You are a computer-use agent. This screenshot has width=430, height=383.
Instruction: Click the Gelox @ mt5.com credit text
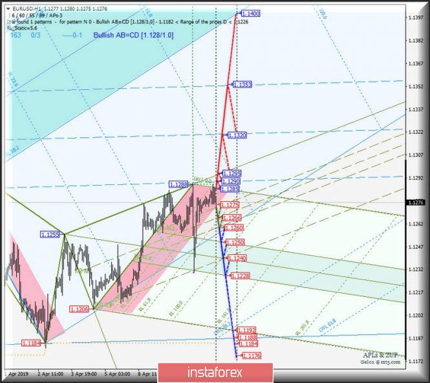pos(380,362)
